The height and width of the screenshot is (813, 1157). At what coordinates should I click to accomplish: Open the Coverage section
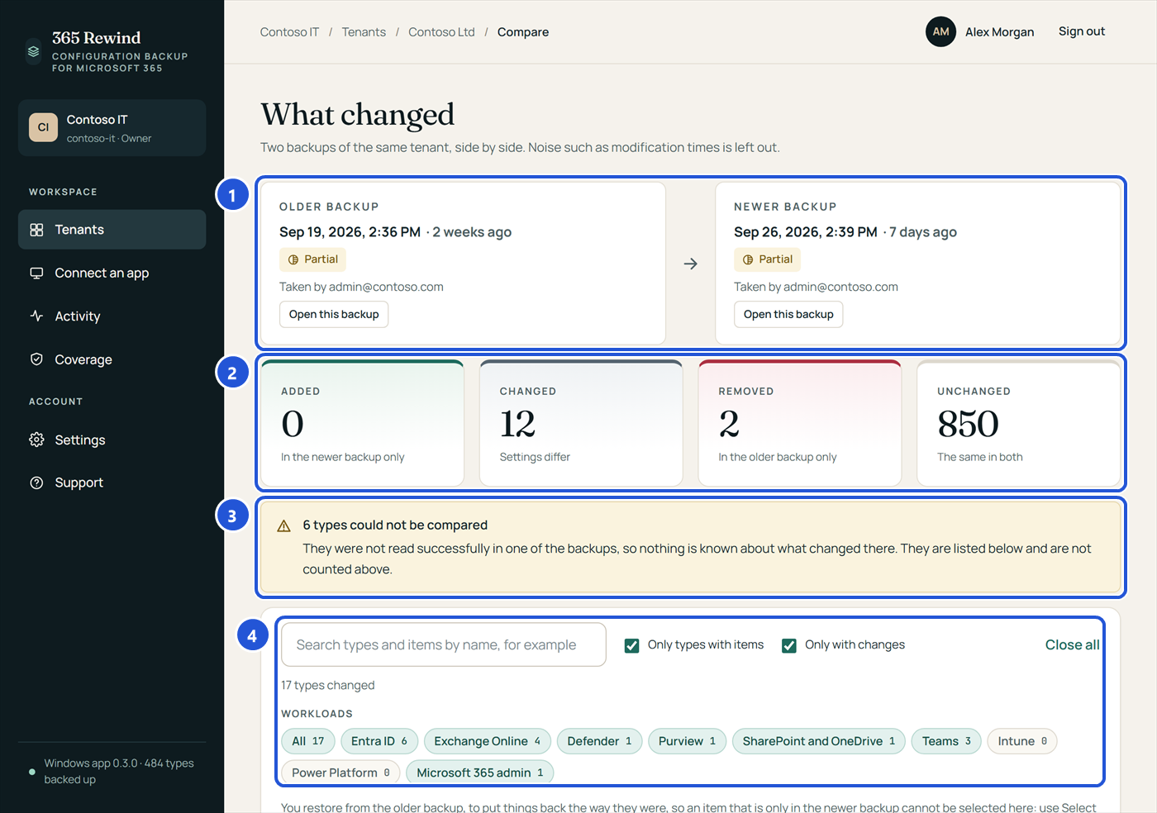pyautogui.click(x=112, y=359)
